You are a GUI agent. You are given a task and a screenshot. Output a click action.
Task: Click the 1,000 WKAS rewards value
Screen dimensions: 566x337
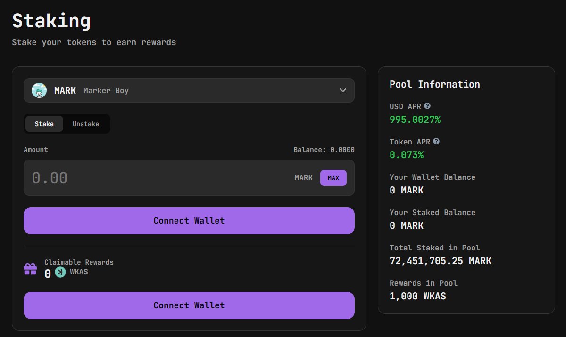click(x=418, y=296)
